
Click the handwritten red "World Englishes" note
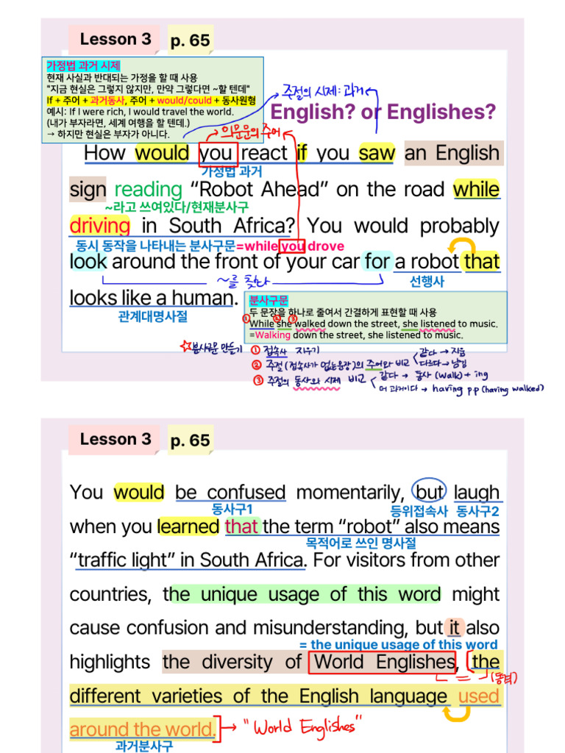(x=303, y=727)
